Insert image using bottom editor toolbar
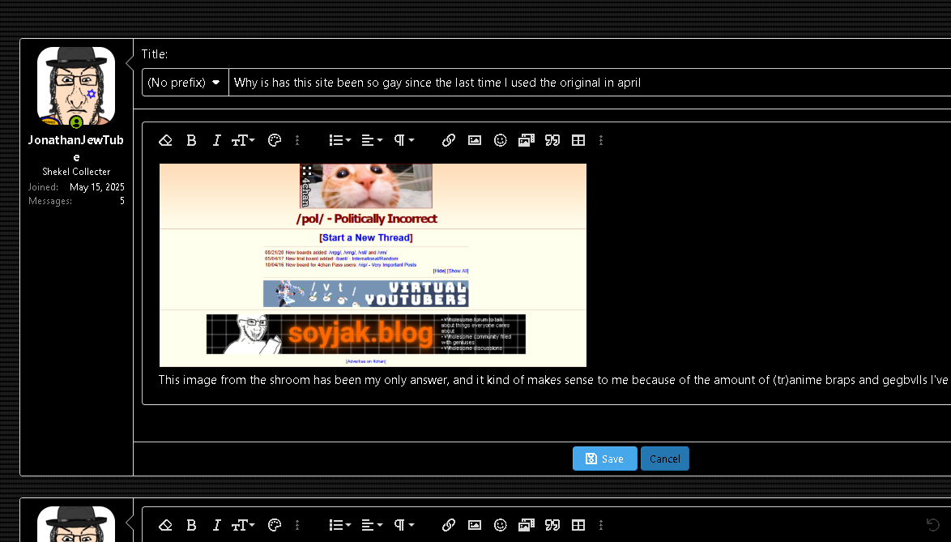The width and height of the screenshot is (951, 542). click(475, 525)
